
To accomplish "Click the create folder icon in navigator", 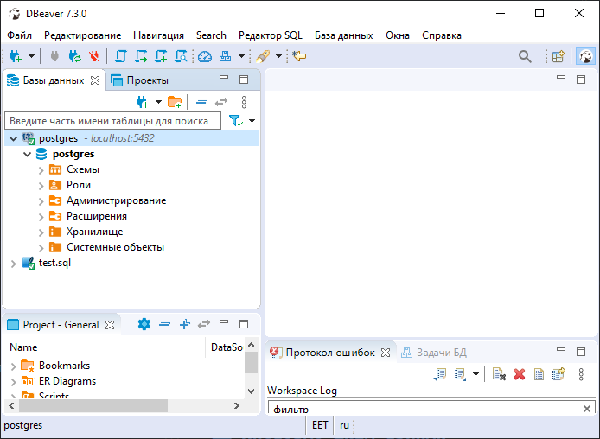I will (175, 102).
